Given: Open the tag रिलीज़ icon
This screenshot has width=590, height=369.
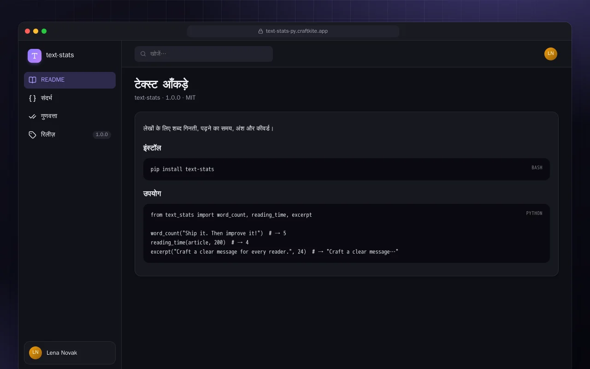Looking at the screenshot, I should pos(32,135).
